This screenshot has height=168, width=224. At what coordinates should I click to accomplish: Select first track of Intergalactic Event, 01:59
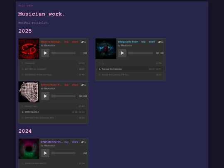click(x=130, y=63)
